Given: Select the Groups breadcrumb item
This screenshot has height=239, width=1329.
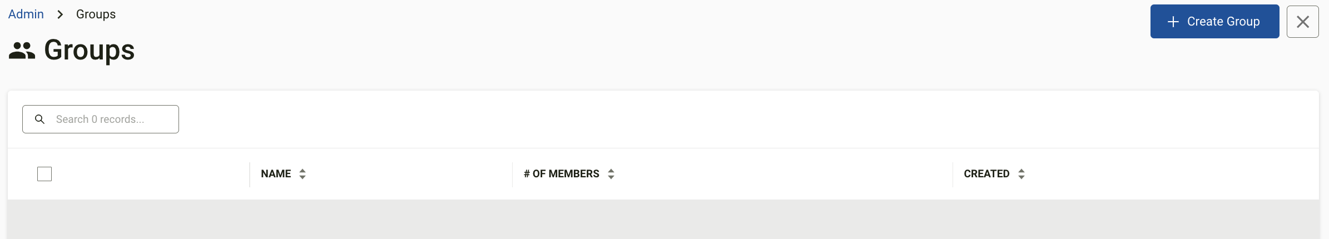Looking at the screenshot, I should click(x=96, y=14).
